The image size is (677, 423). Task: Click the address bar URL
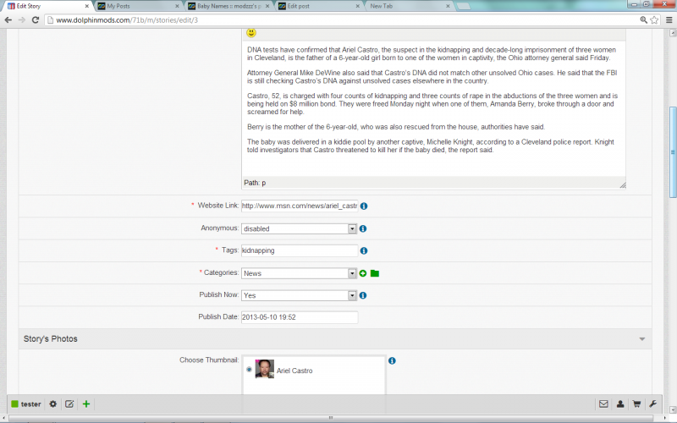click(x=127, y=19)
